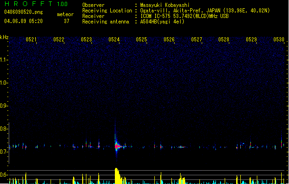Click the Receiver field label

(93, 16)
